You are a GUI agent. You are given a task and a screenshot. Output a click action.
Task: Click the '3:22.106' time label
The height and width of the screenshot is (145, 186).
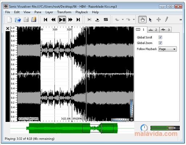[x=66, y=118]
